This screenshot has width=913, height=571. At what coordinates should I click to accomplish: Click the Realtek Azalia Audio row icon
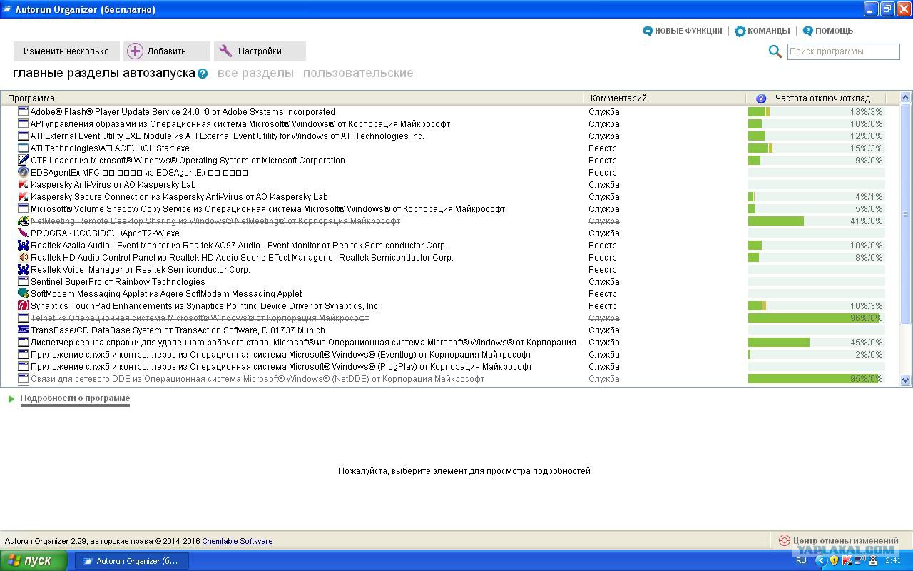tap(23, 246)
